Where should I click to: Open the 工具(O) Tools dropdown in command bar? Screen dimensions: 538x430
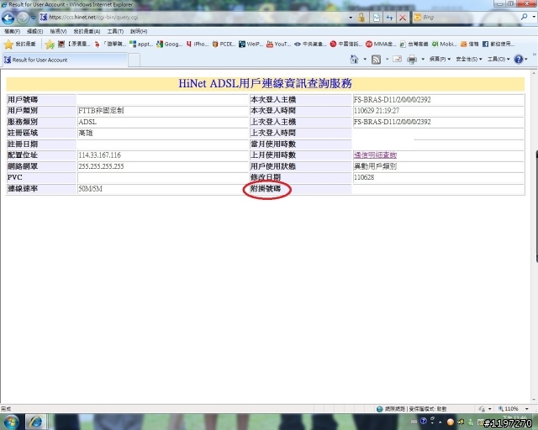click(x=498, y=59)
